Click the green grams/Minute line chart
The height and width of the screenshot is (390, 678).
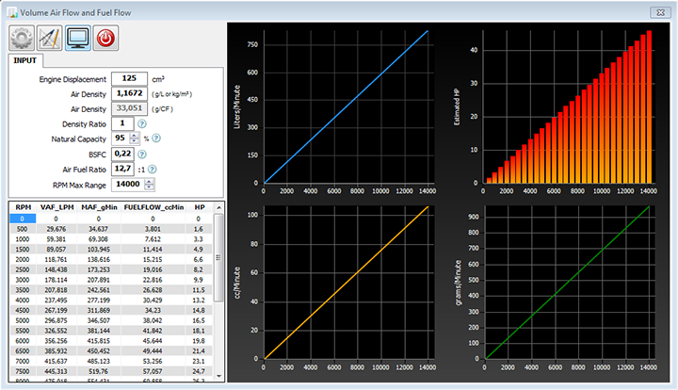[569, 283]
